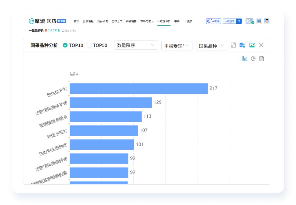Go to the 首页 tab
The height and width of the screenshot is (205, 296).
tap(77, 21)
